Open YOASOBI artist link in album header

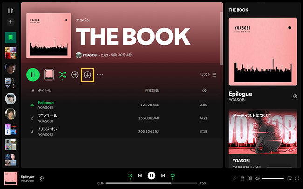click(x=90, y=55)
